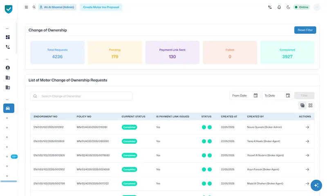Open AI assistant sparkle button
Viewport: 327px width, 196px height.
click(316, 185)
